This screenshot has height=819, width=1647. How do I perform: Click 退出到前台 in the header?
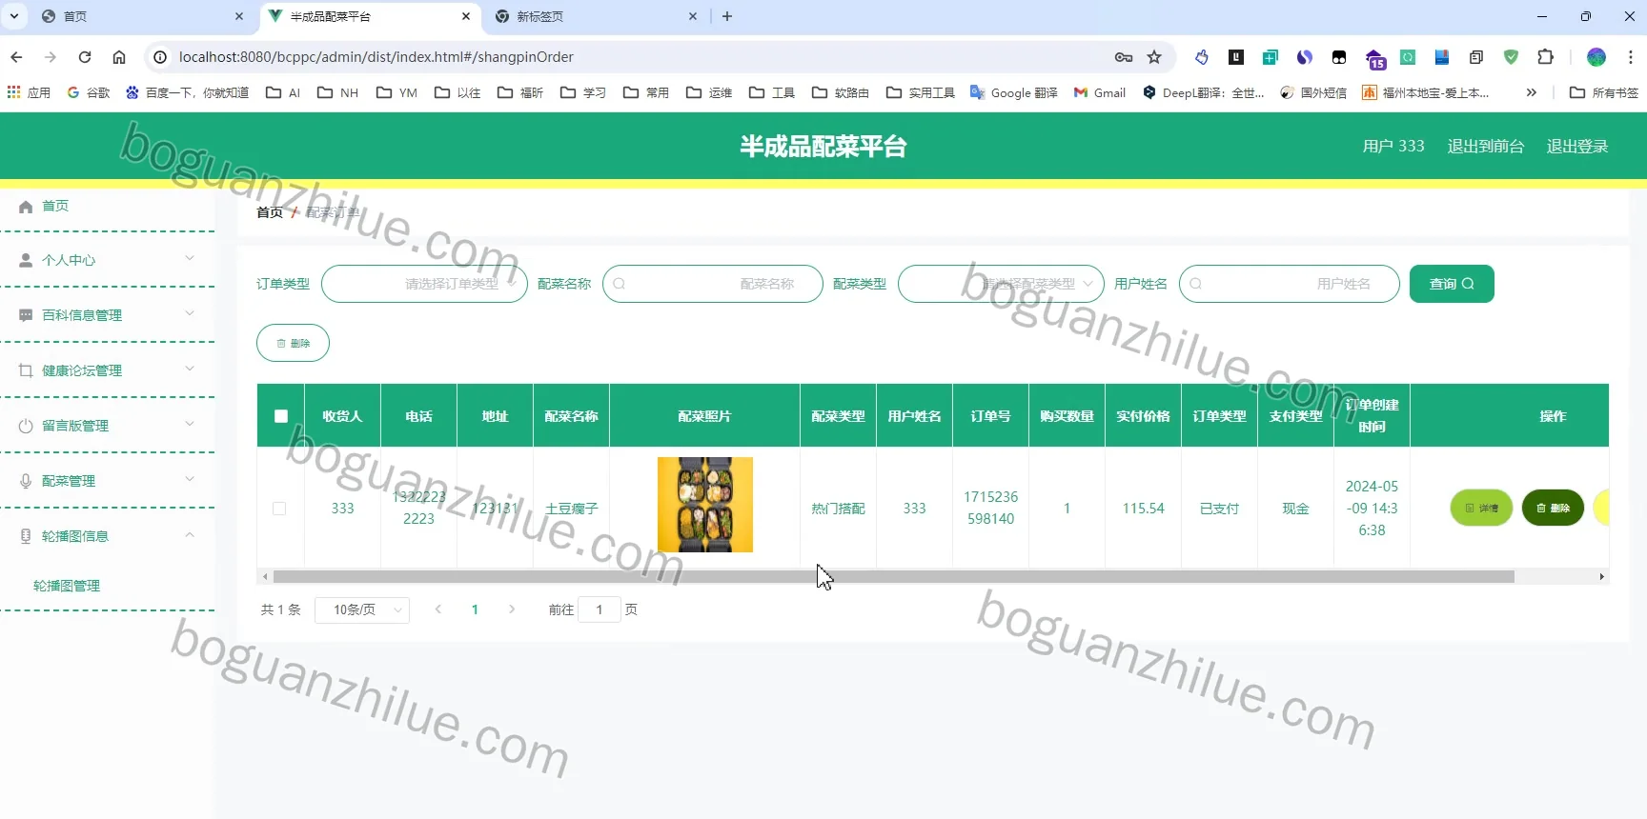click(1486, 146)
